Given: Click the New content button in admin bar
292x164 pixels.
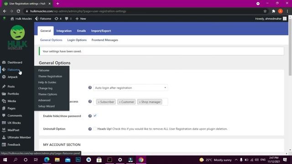Looking at the screenshot, I should coord(81,19).
